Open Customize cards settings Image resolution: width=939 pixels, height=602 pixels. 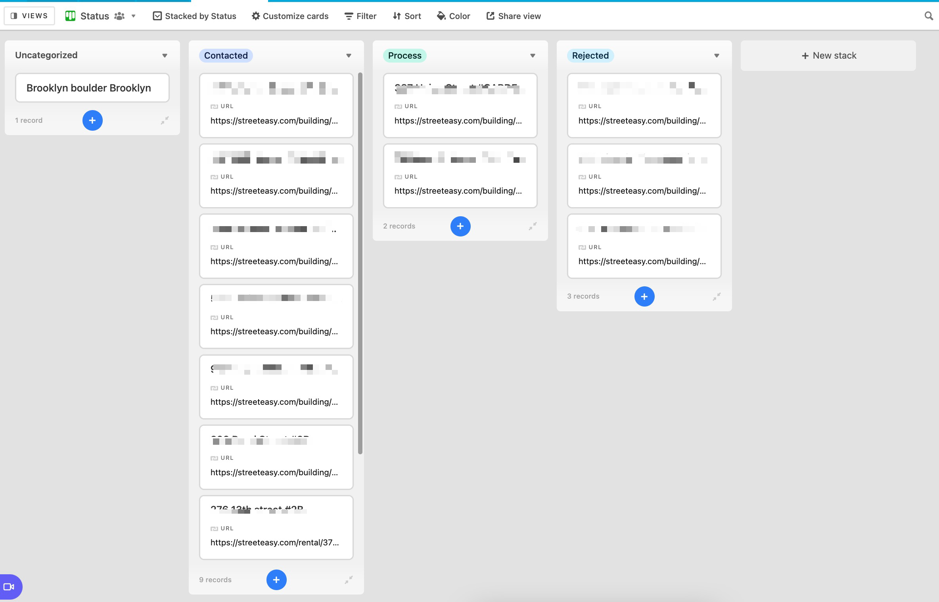[290, 16]
